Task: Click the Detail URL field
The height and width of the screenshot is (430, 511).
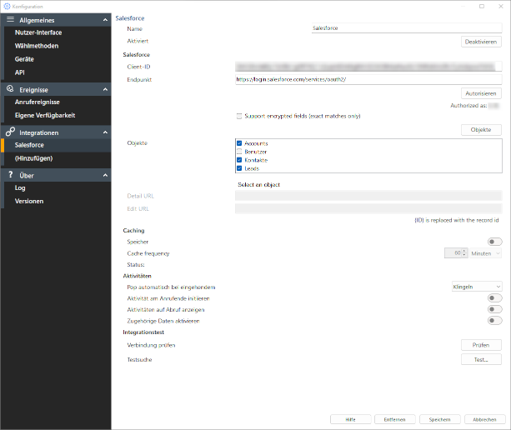Action: 368,196
